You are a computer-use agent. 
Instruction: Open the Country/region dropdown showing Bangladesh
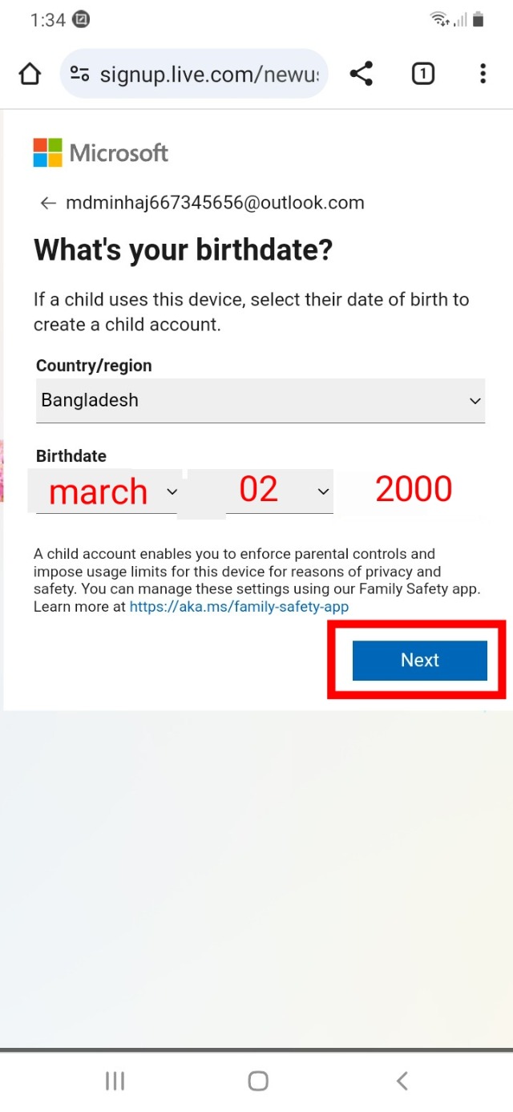pyautogui.click(x=260, y=400)
